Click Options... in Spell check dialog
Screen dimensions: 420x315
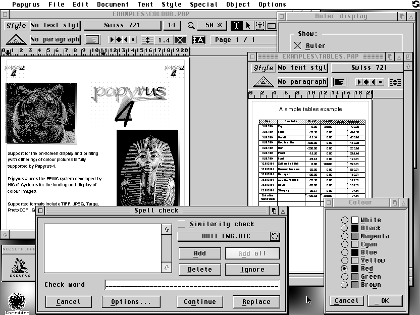(131, 302)
